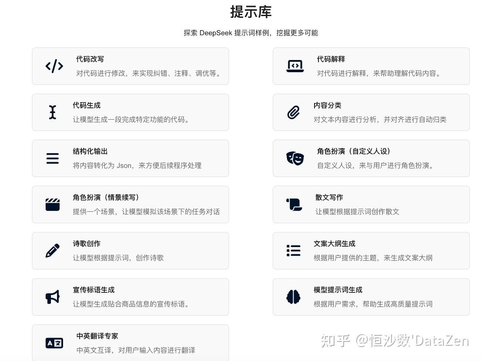This screenshot has width=482, height=361.
Task: Click the code brackets icon for 代码改写
Action: pyautogui.click(x=54, y=66)
